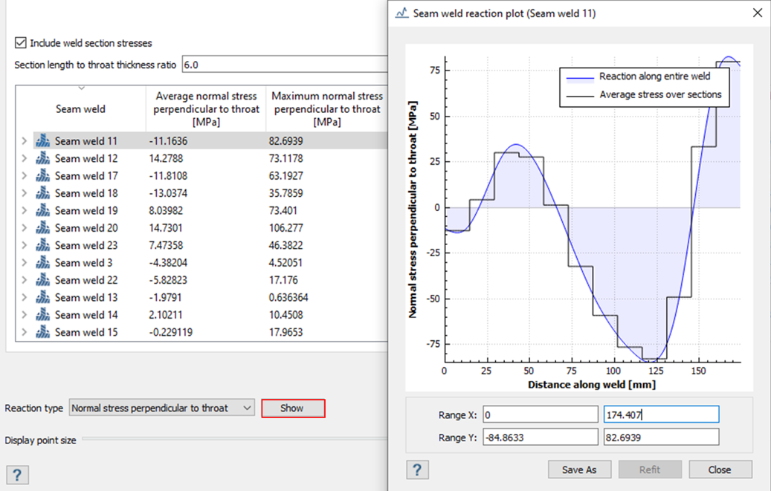The width and height of the screenshot is (771, 491).
Task: Open help in the reaction plot dialog
Action: pyautogui.click(x=417, y=469)
